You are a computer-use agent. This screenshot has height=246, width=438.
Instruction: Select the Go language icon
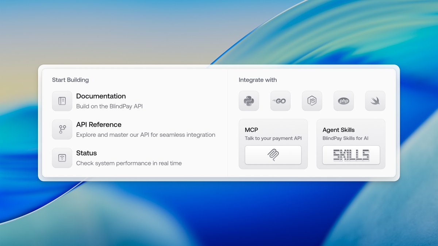280,101
